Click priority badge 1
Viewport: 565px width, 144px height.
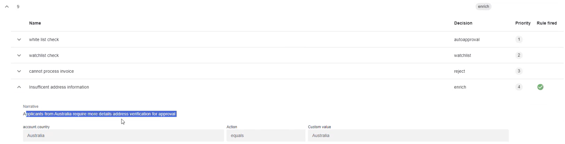click(519, 39)
